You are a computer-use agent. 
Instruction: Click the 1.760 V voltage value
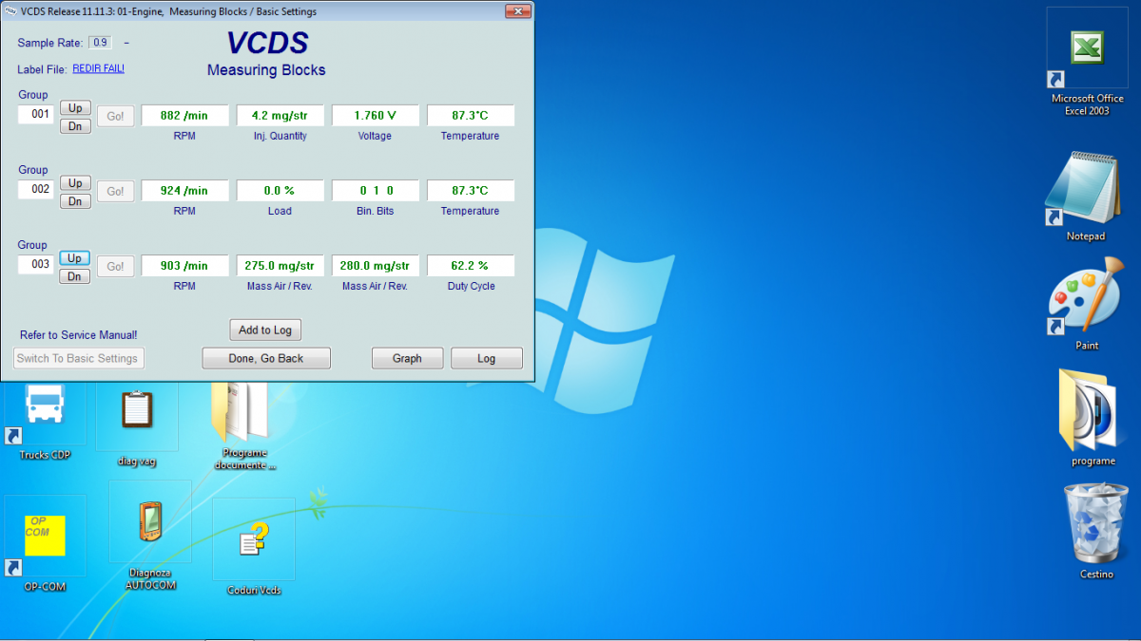pos(376,116)
